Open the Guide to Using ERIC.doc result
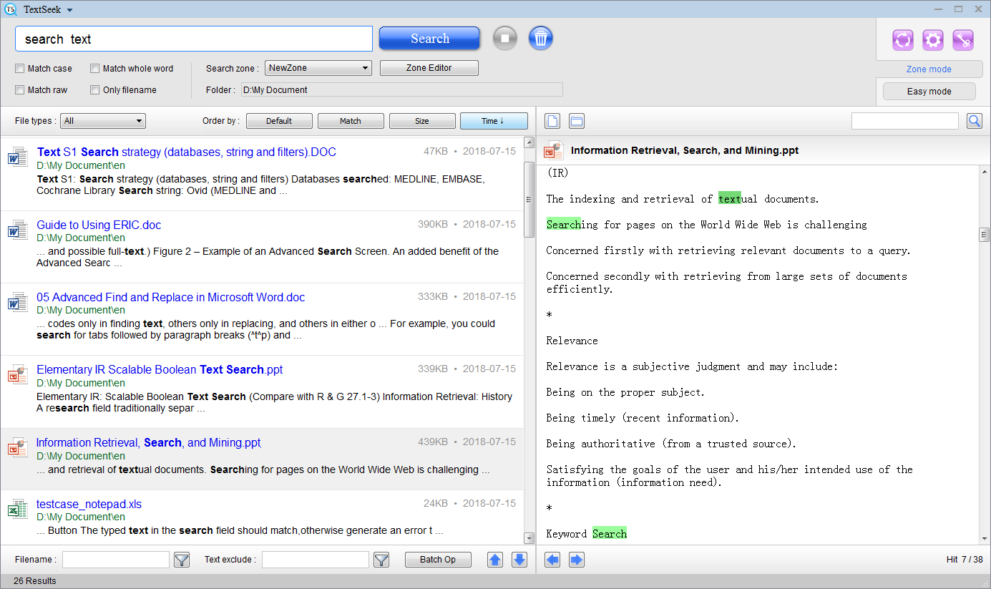 (x=99, y=225)
